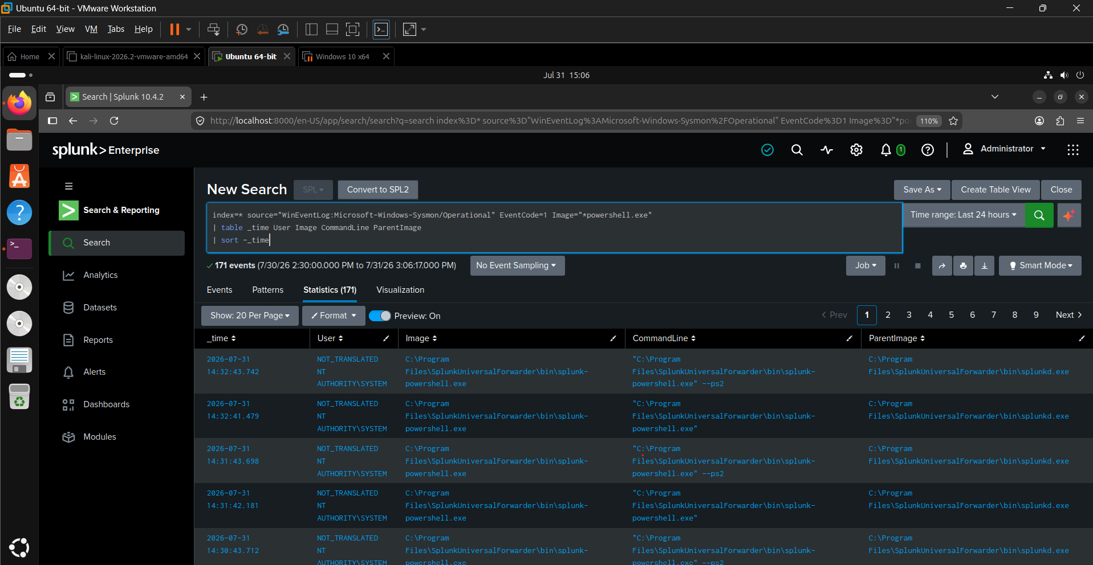Switch to the kali-linux VM tab
The height and width of the screenshot is (565, 1093).
click(x=134, y=56)
